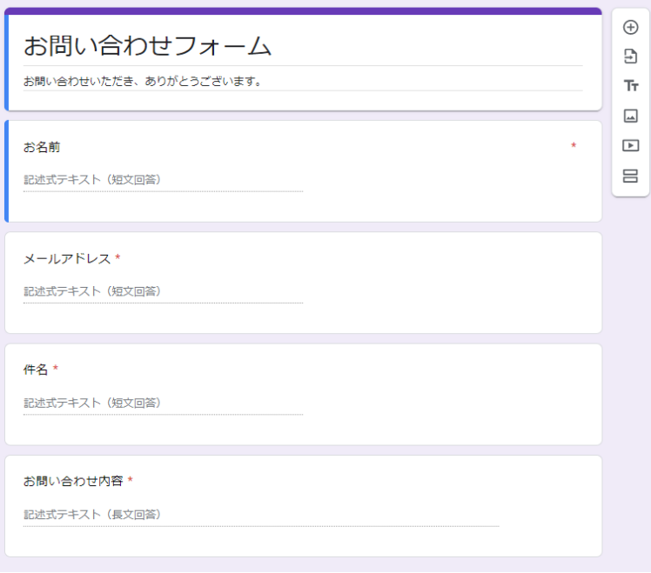Click the short answer field under メールアドレス

click(163, 291)
